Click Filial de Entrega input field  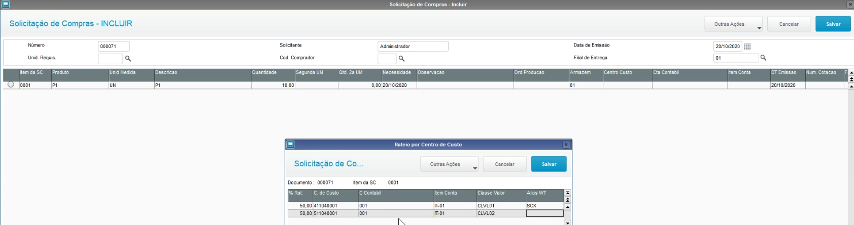pos(736,58)
